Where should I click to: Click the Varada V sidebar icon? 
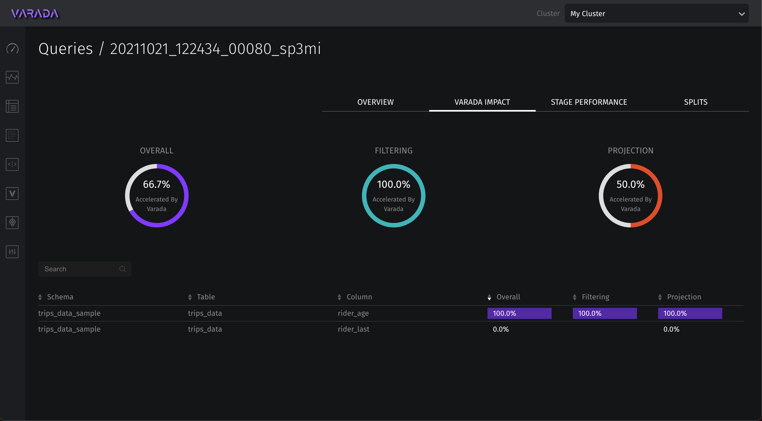tap(12, 193)
